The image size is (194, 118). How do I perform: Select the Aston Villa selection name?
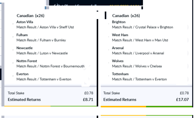tap(25, 22)
